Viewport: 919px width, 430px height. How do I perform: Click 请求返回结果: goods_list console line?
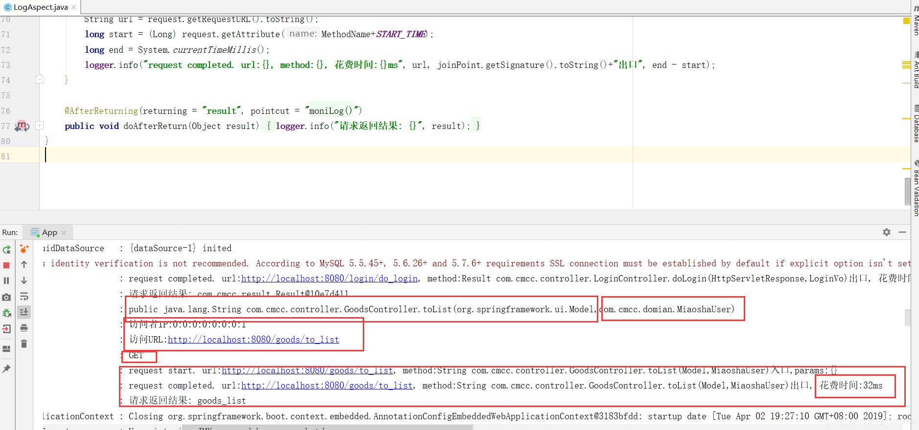click(x=188, y=401)
